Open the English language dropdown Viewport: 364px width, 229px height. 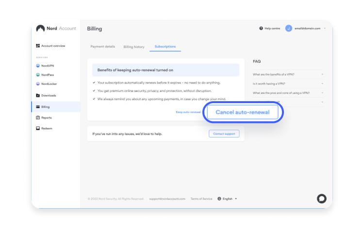pos(227,198)
